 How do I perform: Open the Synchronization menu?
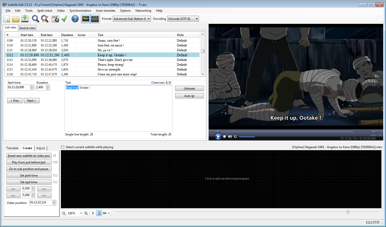pos(80,11)
